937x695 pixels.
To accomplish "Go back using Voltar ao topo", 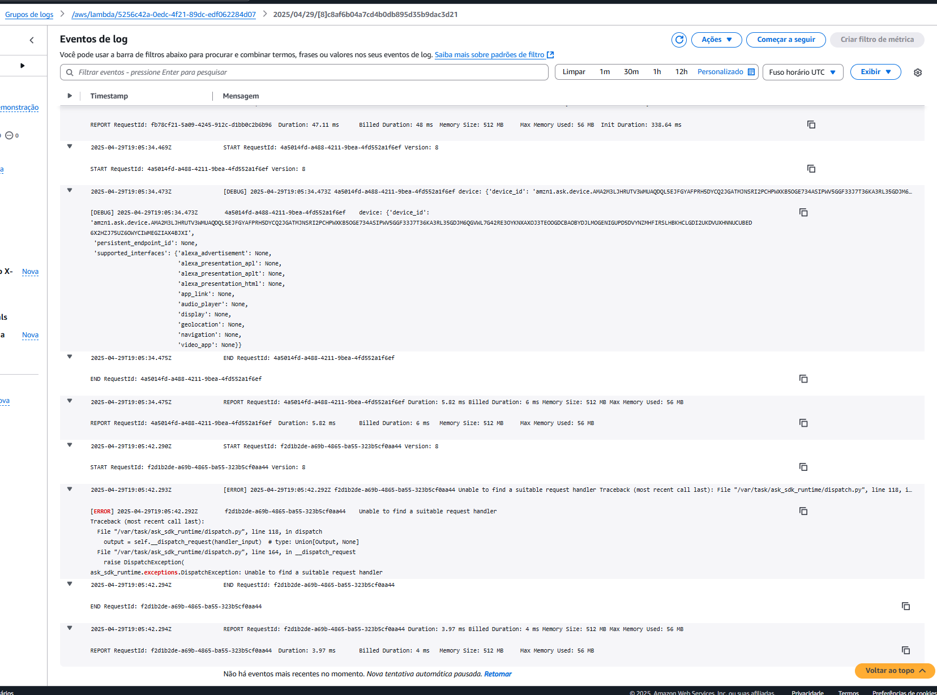I will (x=895, y=671).
